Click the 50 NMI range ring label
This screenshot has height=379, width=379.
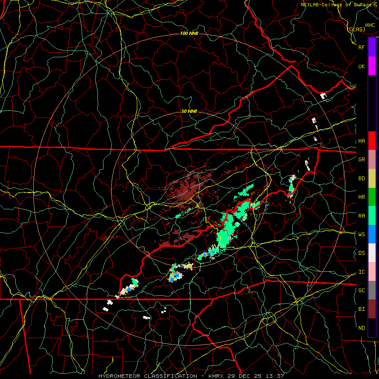click(x=189, y=111)
